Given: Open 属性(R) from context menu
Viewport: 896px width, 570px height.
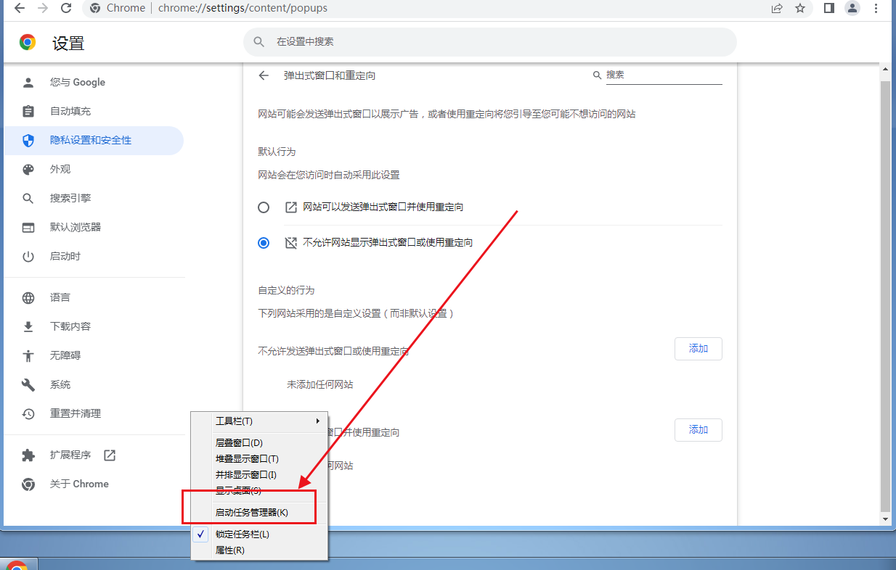Looking at the screenshot, I should [259, 550].
